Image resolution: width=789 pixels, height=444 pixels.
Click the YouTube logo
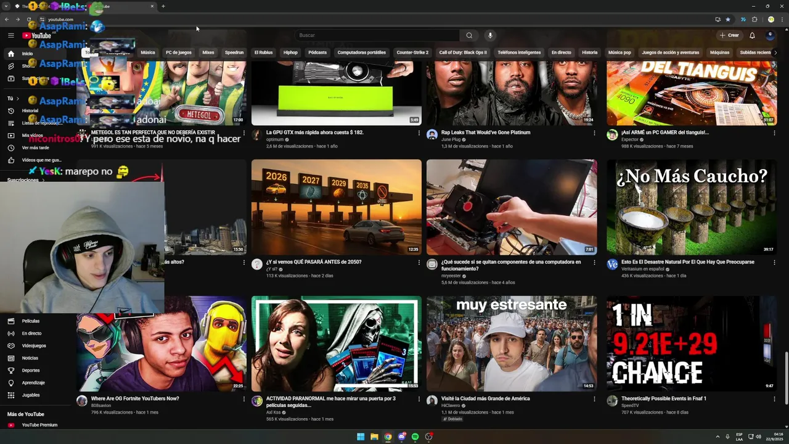[x=37, y=36]
